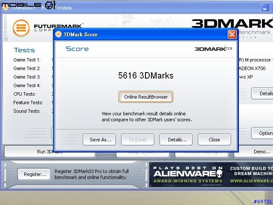Click the 'Game Test 1:' label

(27, 60)
